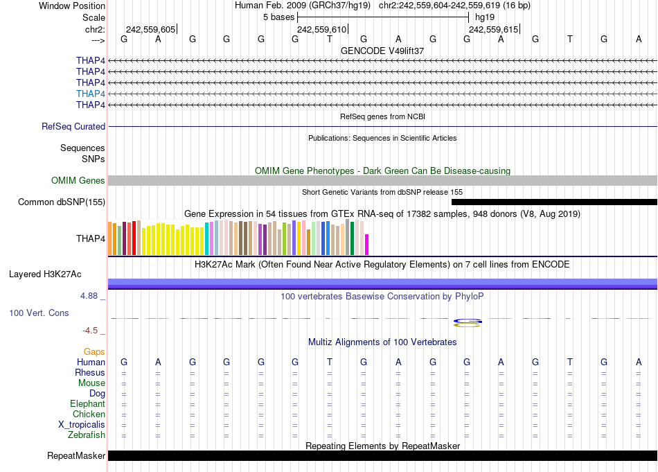Click the 242,559,610 ruler coordinate
Image resolution: width=658 pixels, height=472 pixels.
[x=322, y=29]
